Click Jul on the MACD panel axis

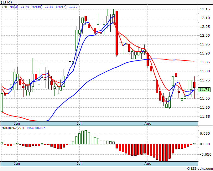point(79,163)
